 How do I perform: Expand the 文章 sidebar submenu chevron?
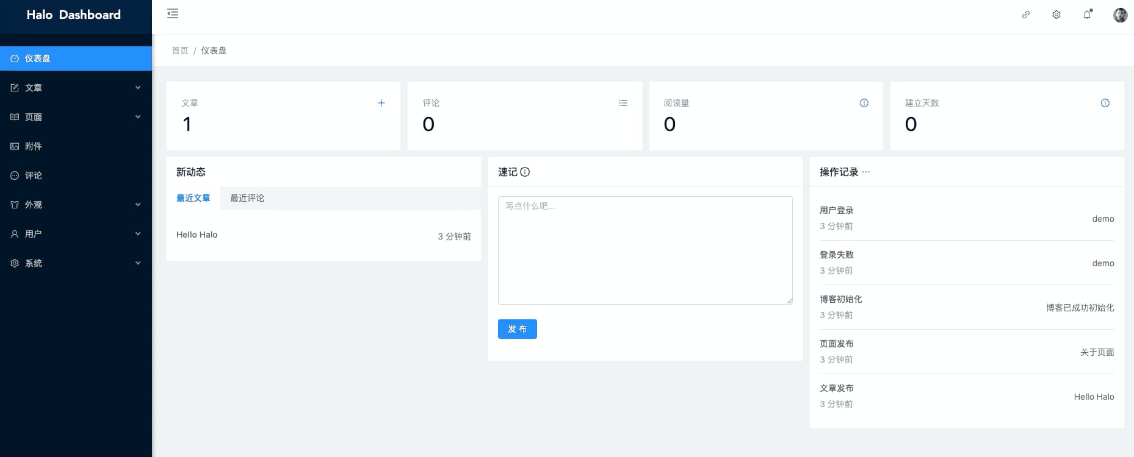tap(138, 88)
